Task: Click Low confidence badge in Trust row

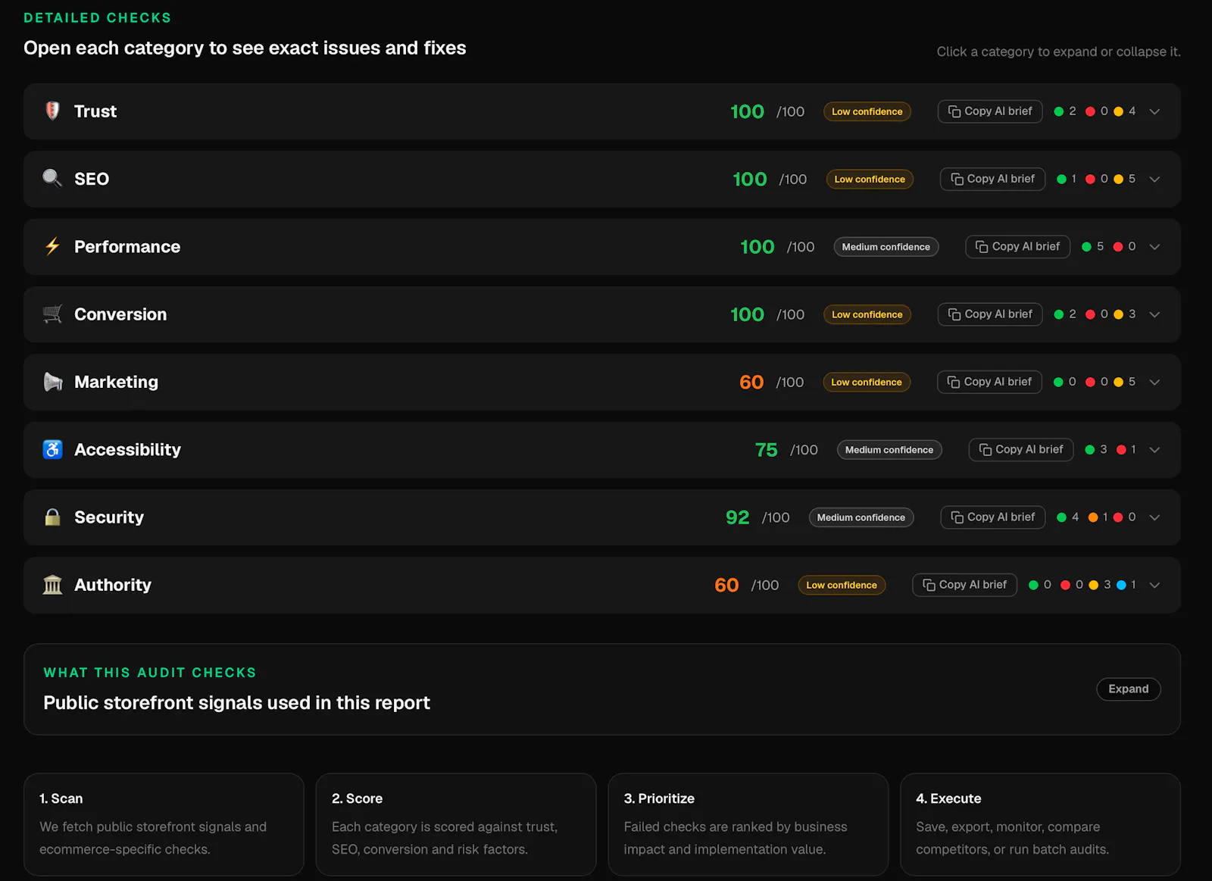Action: (x=867, y=111)
